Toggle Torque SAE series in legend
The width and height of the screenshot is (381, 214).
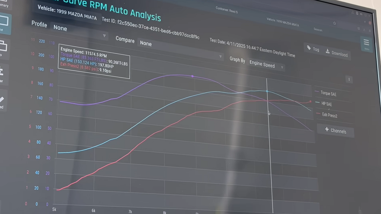pos(327,93)
